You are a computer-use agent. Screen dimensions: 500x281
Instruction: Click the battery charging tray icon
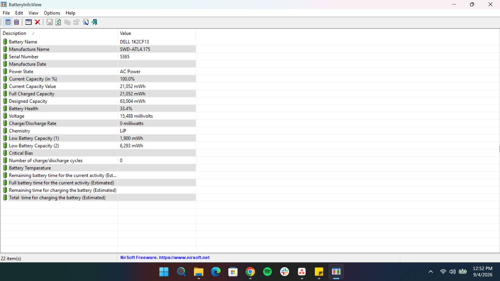[463, 272]
